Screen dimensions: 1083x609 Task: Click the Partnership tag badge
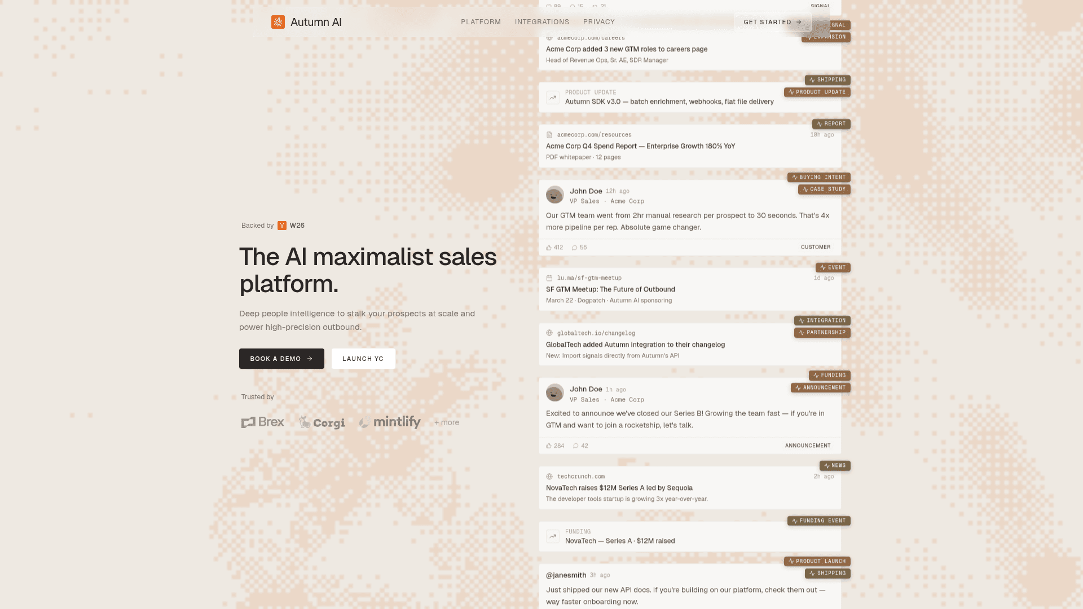coord(822,333)
